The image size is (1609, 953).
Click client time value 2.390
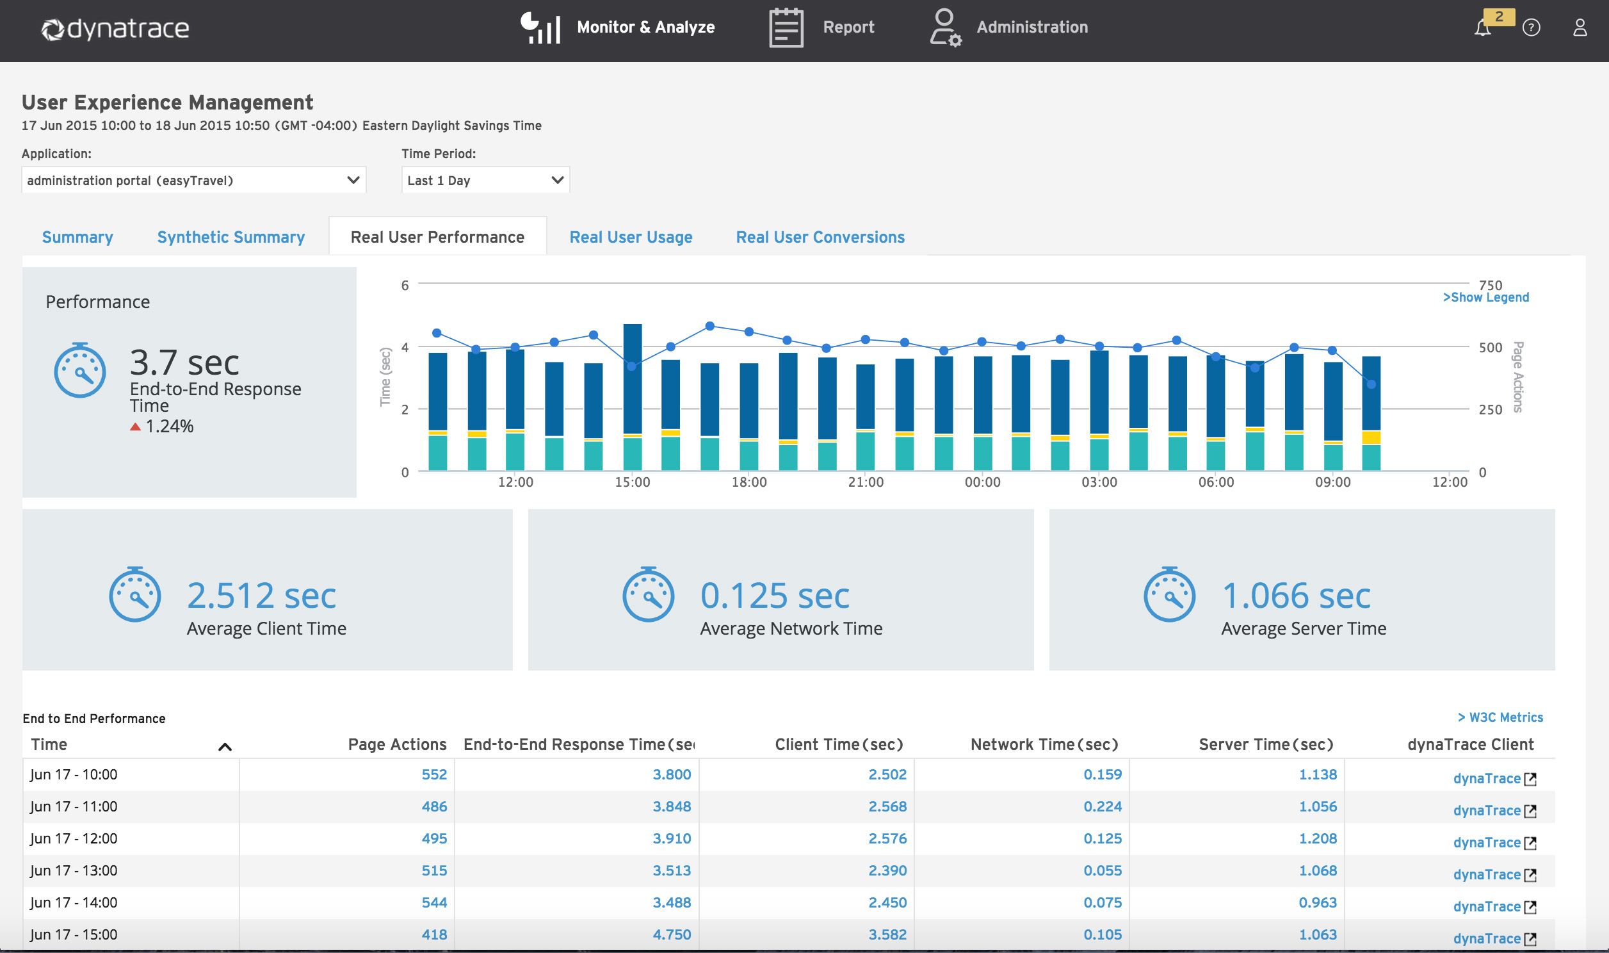point(887,871)
